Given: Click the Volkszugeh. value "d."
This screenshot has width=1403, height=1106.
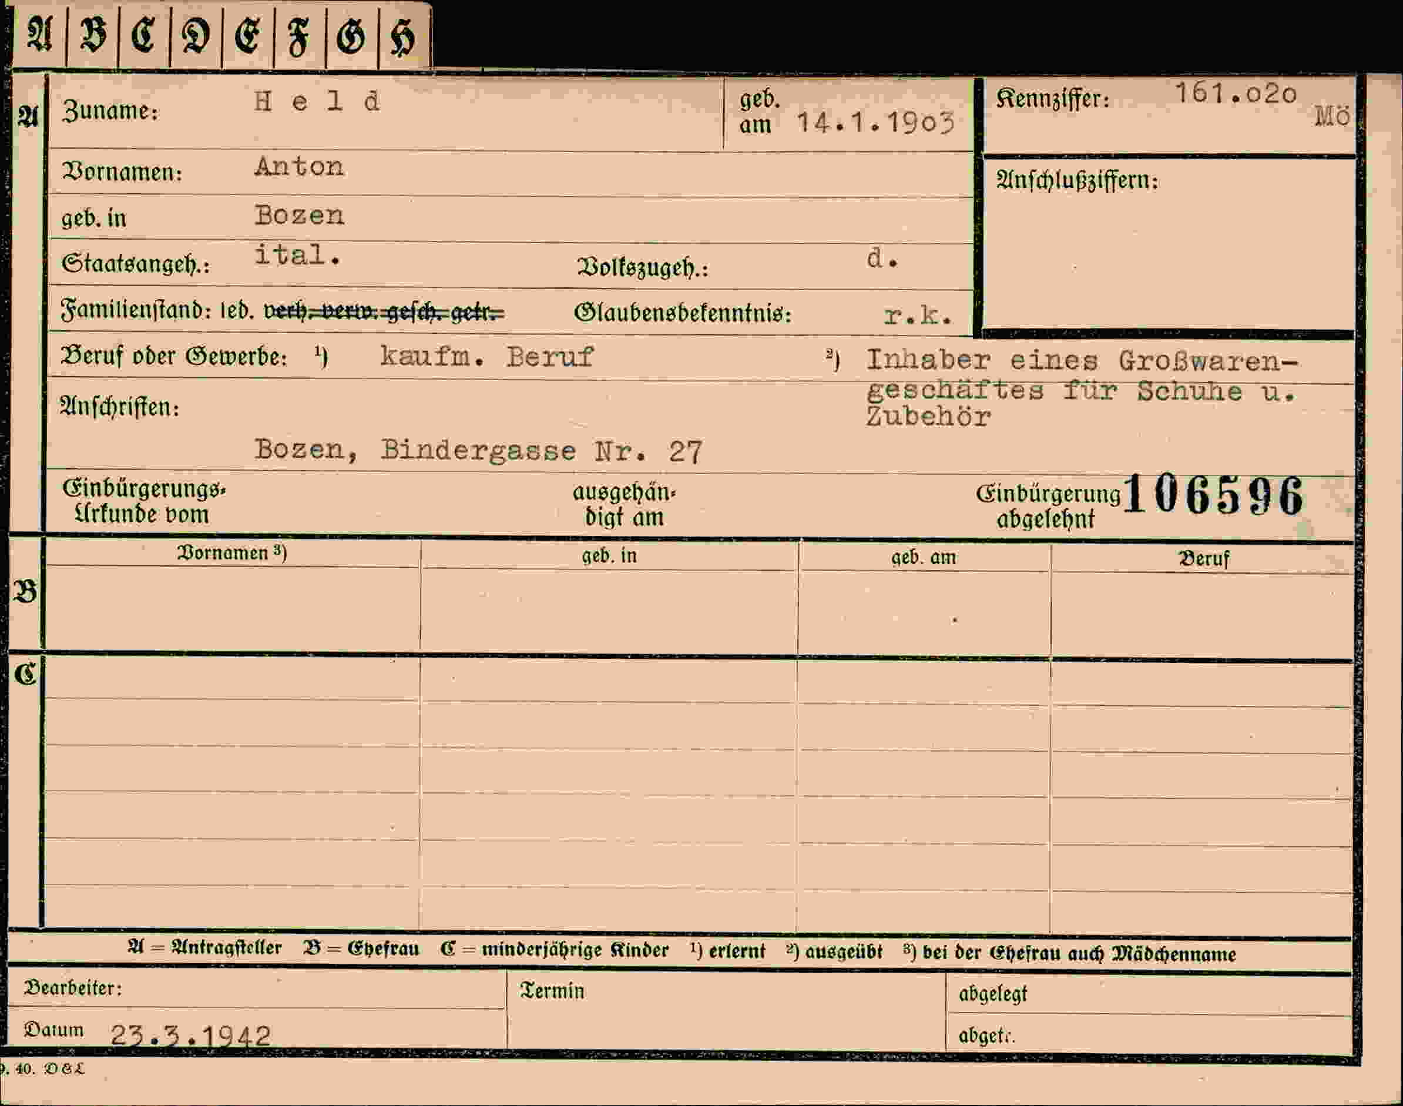Looking at the screenshot, I should click(x=882, y=259).
